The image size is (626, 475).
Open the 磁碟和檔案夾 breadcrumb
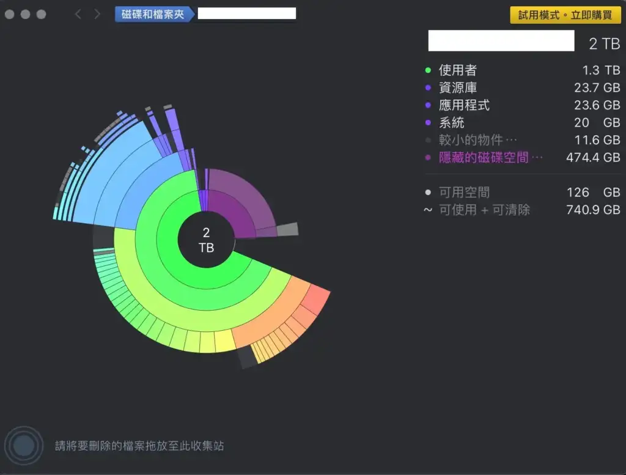click(x=153, y=14)
